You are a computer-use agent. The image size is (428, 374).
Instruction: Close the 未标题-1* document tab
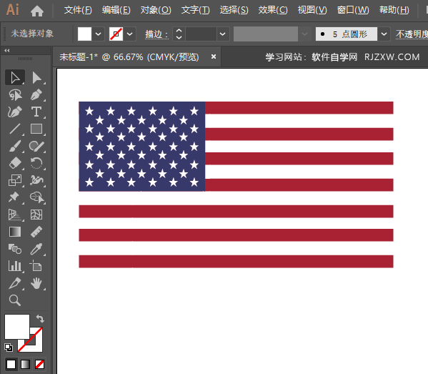tap(214, 56)
